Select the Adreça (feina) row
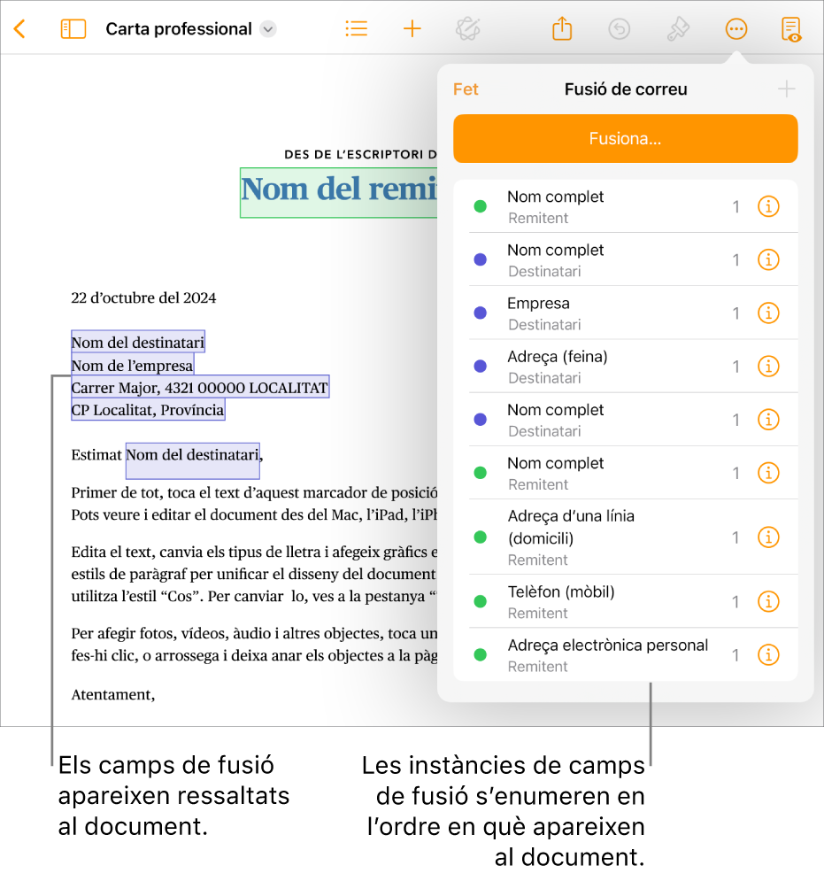Image resolution: width=824 pixels, height=881 pixels. (x=625, y=367)
